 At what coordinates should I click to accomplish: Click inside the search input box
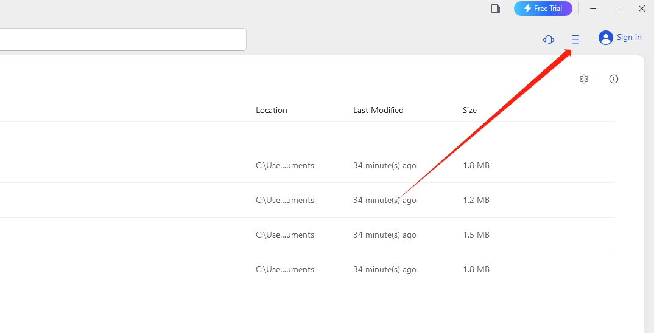pos(122,39)
